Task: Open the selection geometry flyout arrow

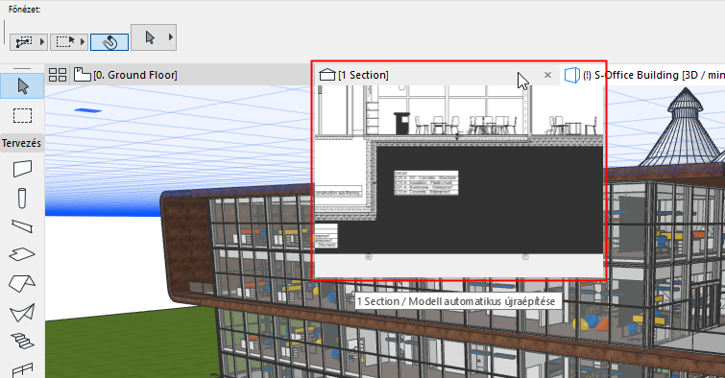Action: [83, 42]
